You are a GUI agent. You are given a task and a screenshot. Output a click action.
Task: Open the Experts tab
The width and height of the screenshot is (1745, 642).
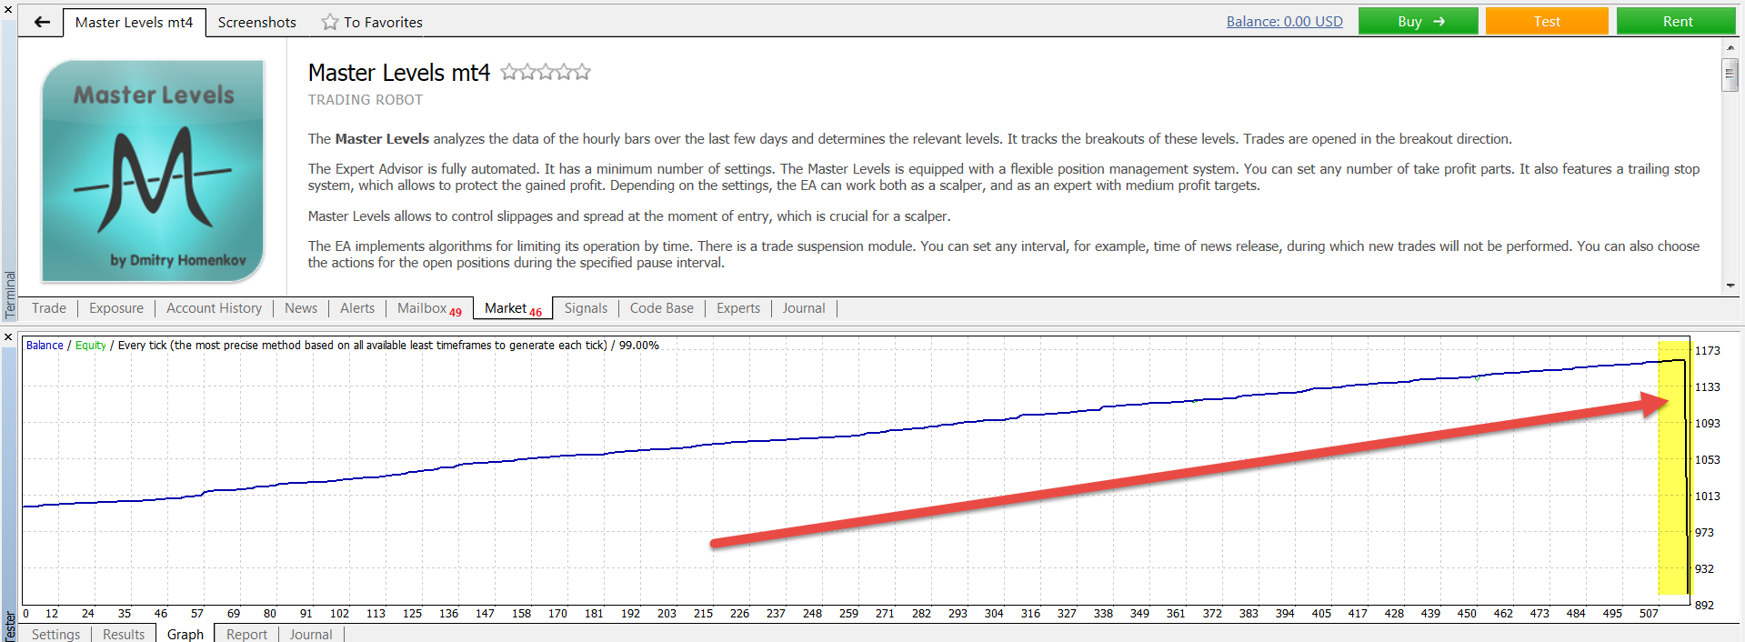point(738,308)
